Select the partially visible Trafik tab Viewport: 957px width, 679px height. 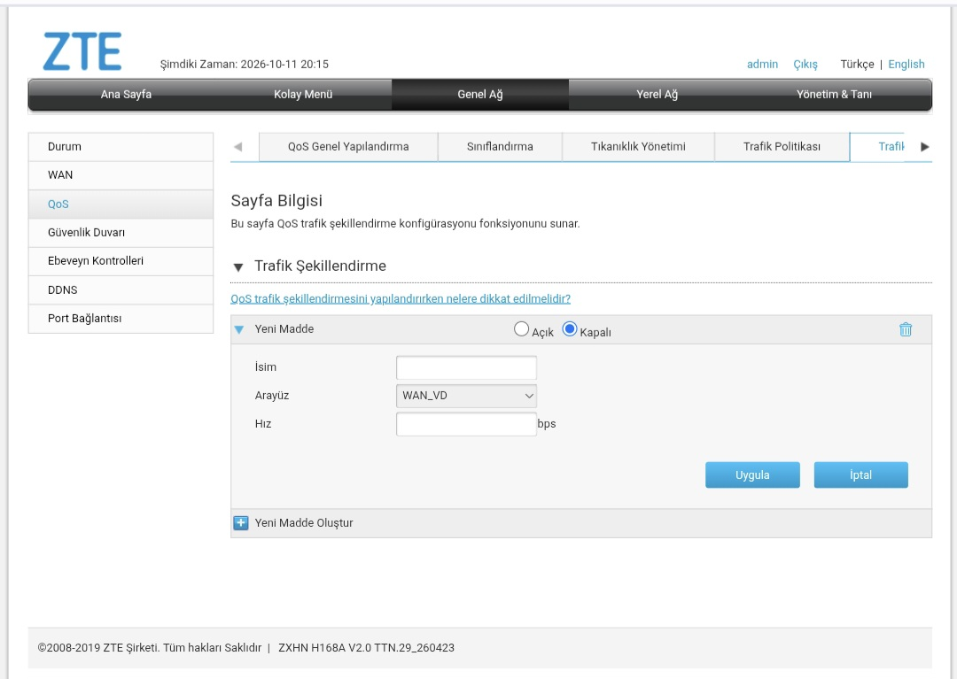[877, 147]
